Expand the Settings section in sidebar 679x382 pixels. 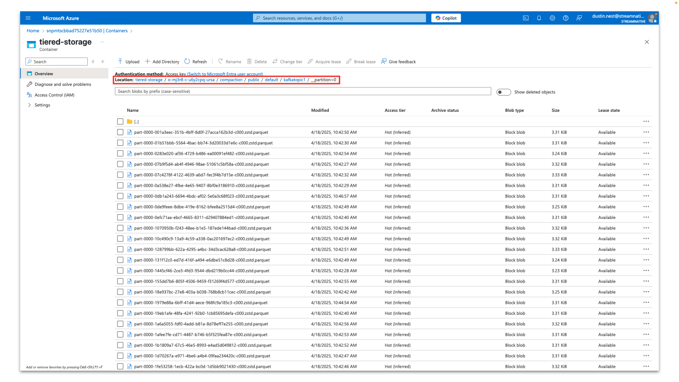[42, 105]
